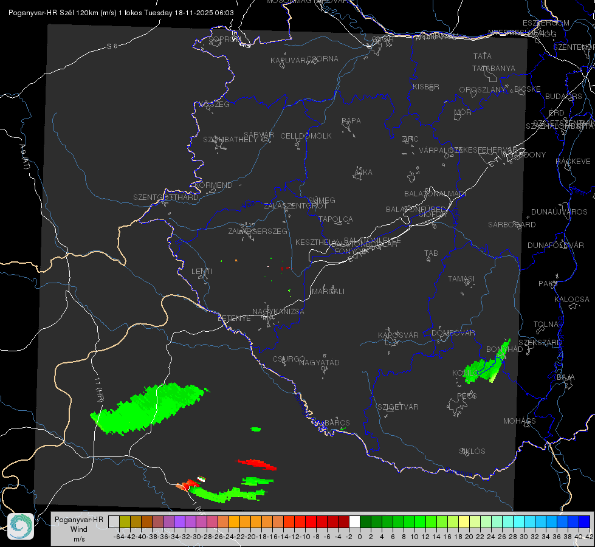Select the KÖRMEND label
Screen dimensions: 595x547
(213, 185)
